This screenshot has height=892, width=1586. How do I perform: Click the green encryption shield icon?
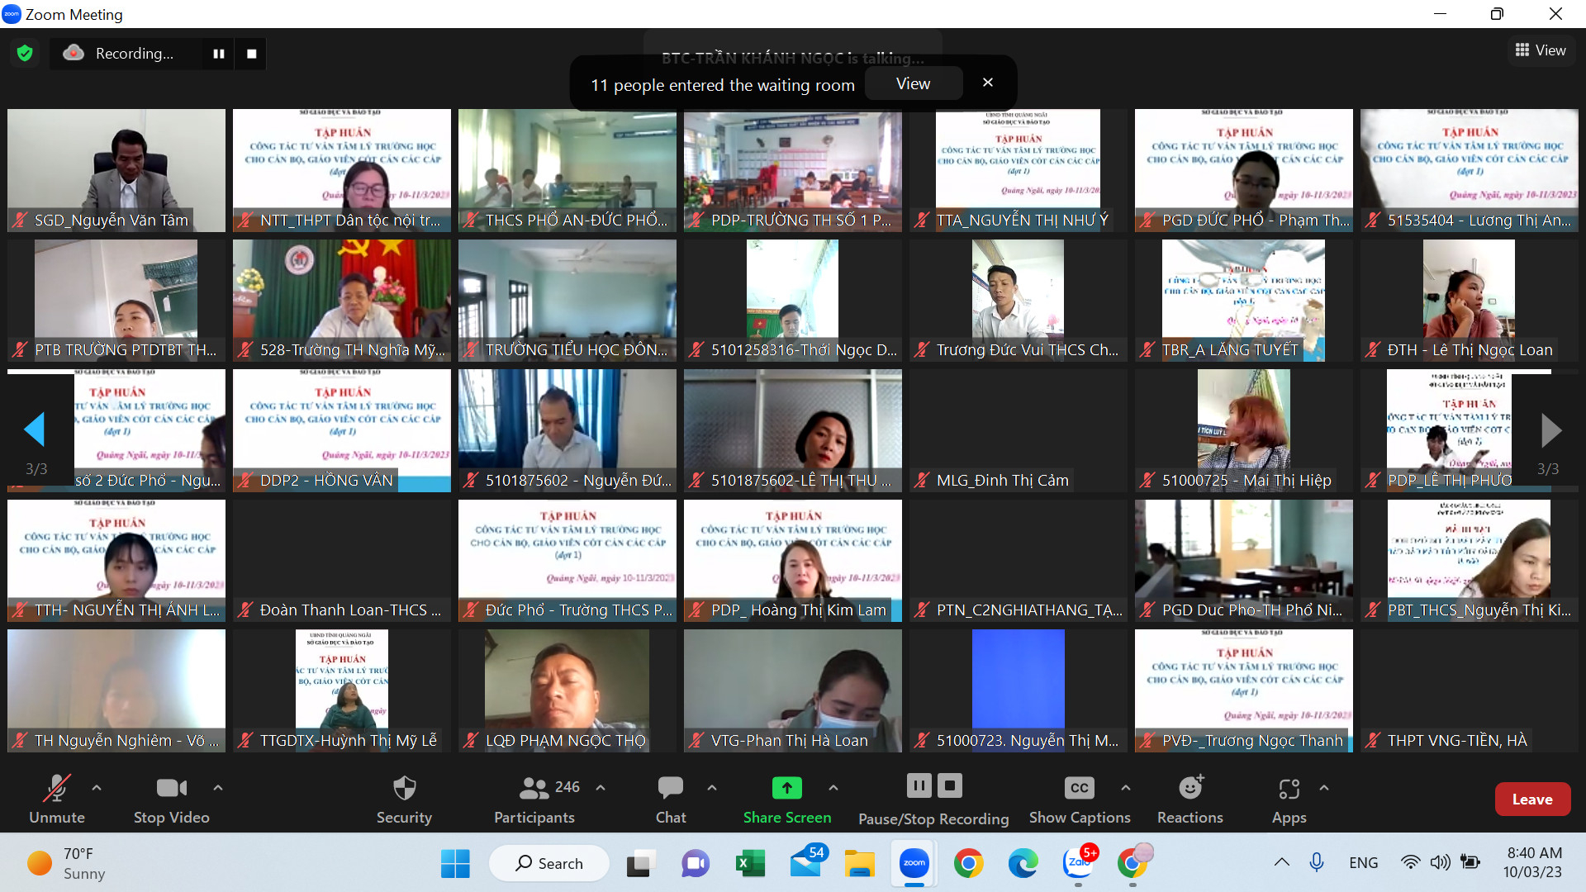pos(25,54)
